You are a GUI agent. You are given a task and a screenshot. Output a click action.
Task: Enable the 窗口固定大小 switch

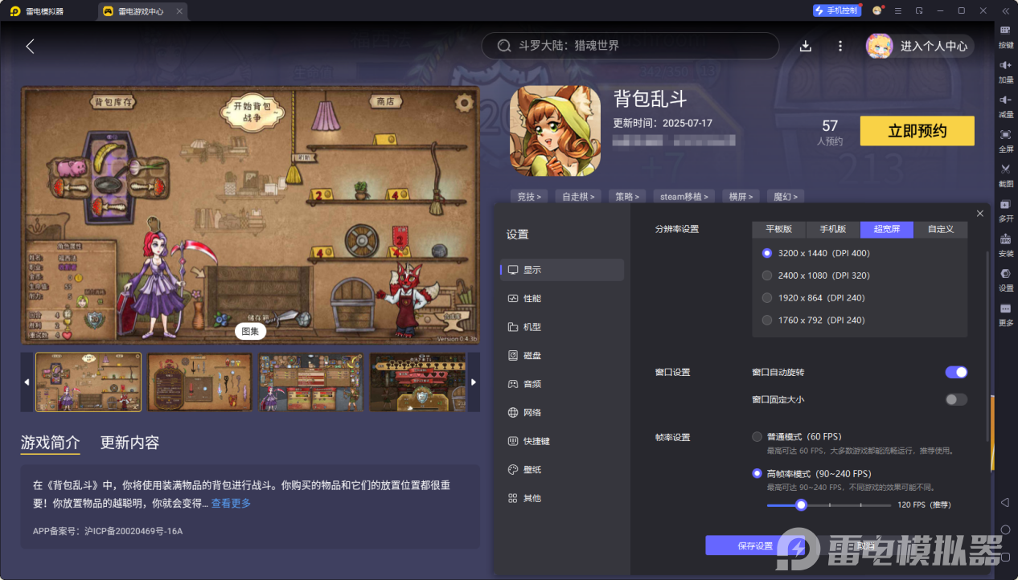pos(956,399)
